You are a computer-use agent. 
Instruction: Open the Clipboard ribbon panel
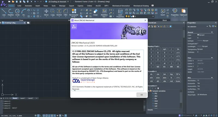point(183,12)
